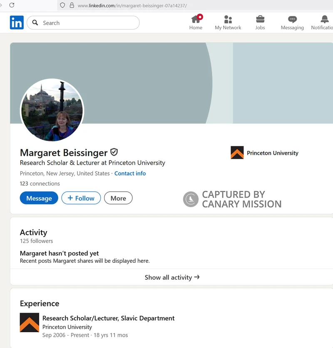Viewport: 333px width, 348px height.
Task: View the 123 connections link
Action: tap(40, 183)
